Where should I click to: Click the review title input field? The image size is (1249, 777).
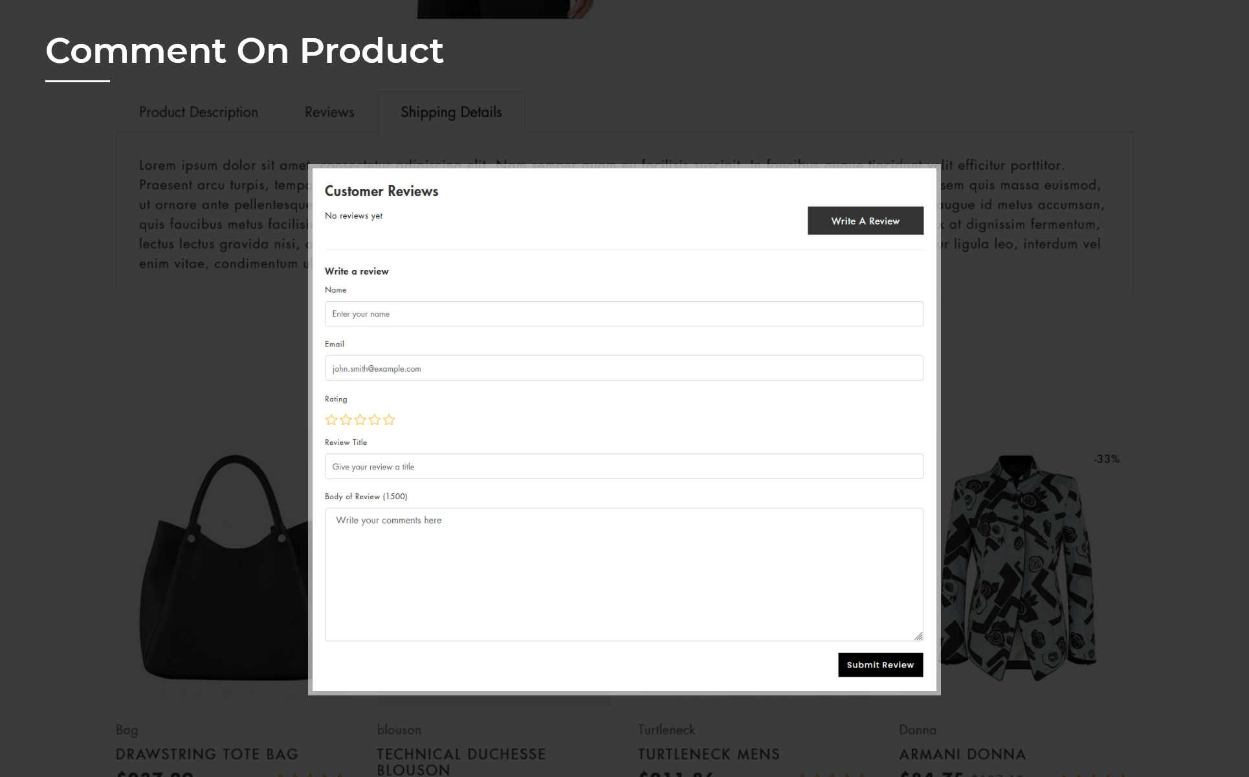click(x=624, y=467)
